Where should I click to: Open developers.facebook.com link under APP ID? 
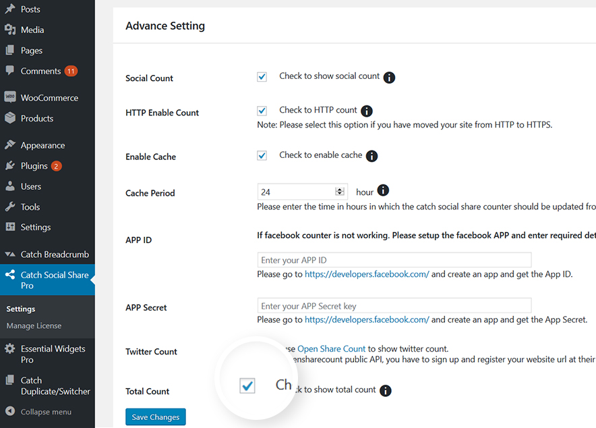[367, 274]
